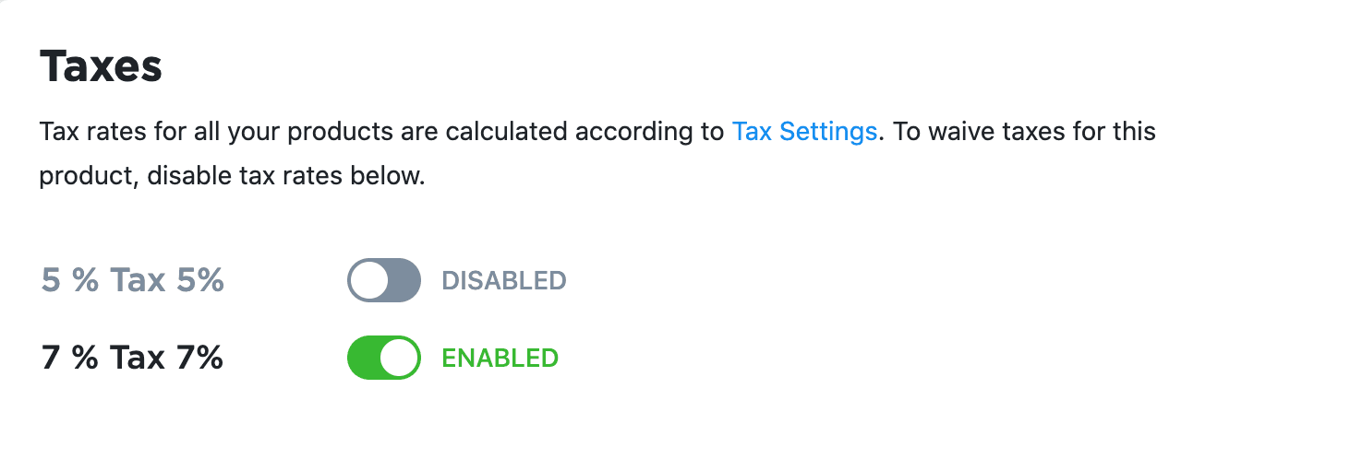
Task: Click the DISABLED status label
Action: tap(503, 280)
